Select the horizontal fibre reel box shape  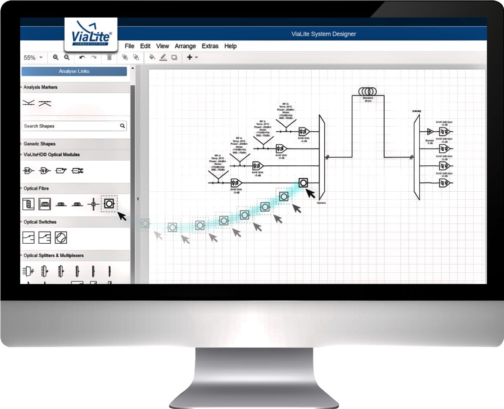click(45, 204)
